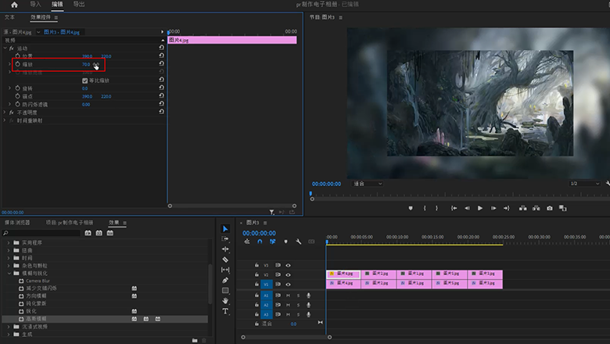Select the Ripple Edit tool

point(225,249)
